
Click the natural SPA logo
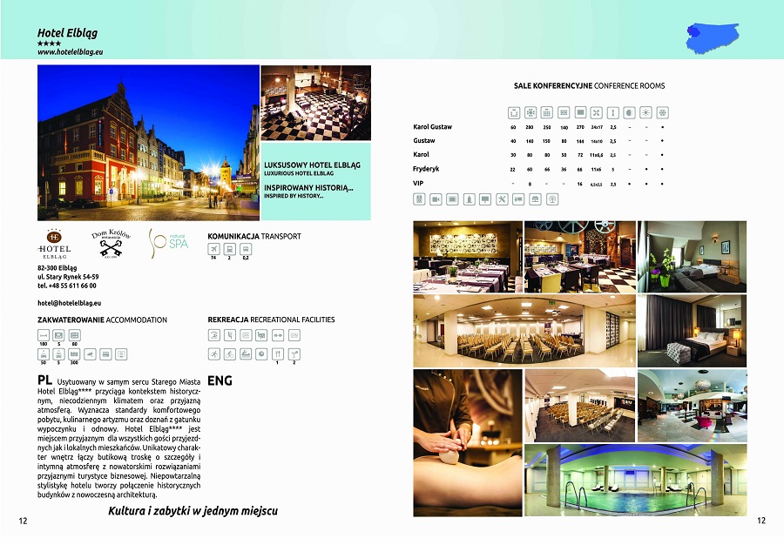168,243
